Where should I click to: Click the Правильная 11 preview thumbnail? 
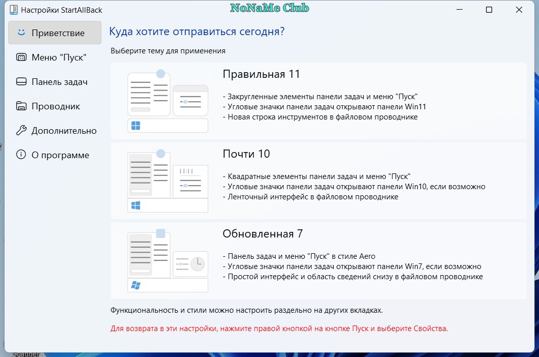pyautogui.click(x=168, y=101)
